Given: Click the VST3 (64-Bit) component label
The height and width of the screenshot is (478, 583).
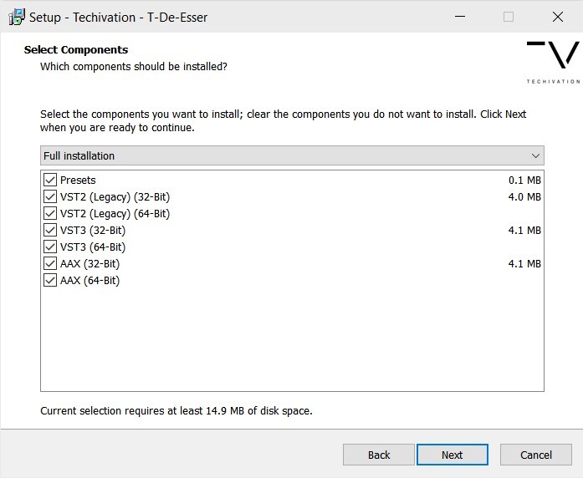Looking at the screenshot, I should (92, 247).
